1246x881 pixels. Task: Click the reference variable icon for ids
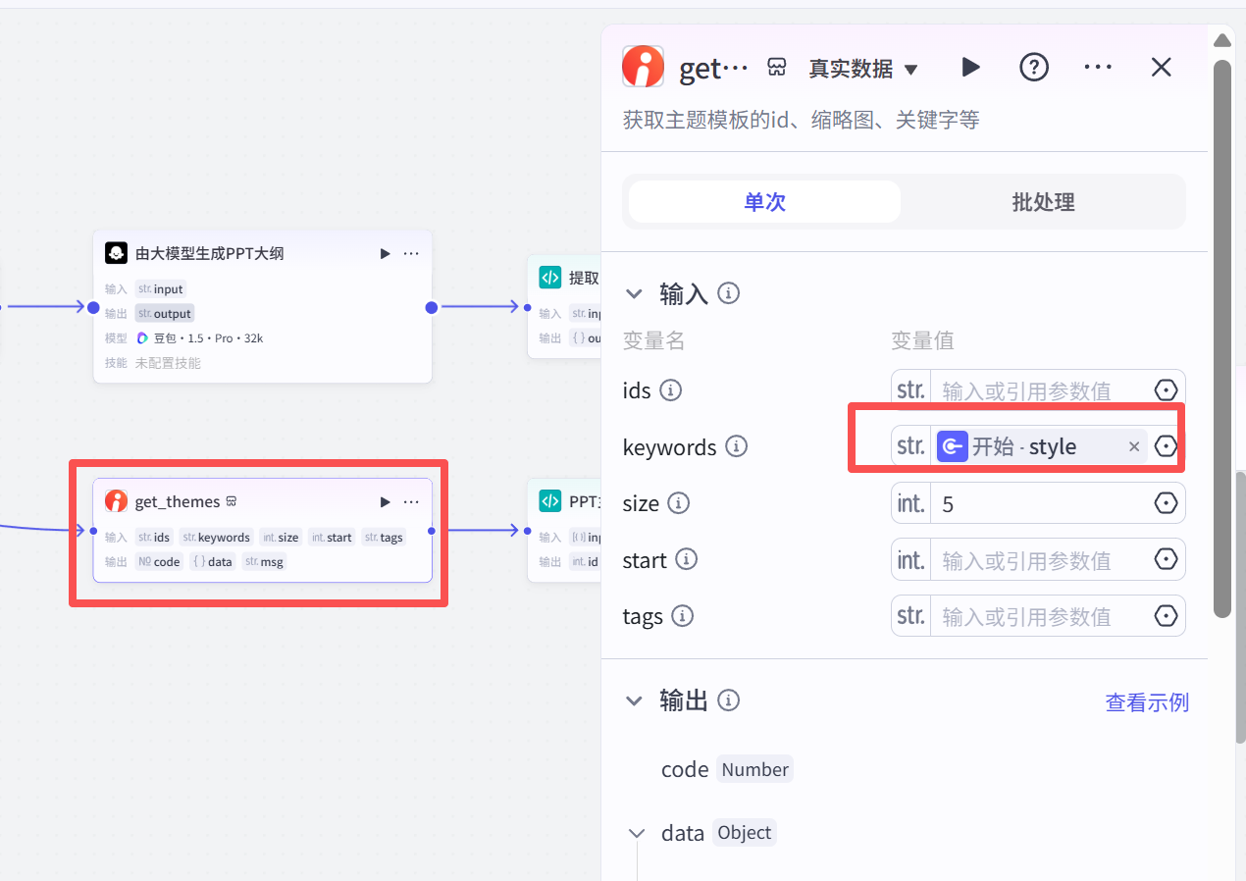click(1166, 390)
